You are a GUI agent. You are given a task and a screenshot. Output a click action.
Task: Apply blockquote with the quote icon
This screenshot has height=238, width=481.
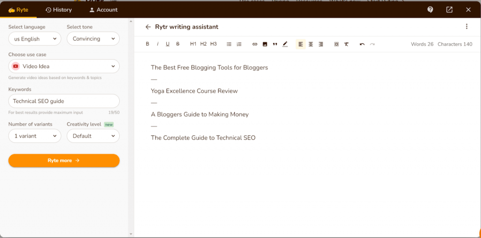click(275, 44)
